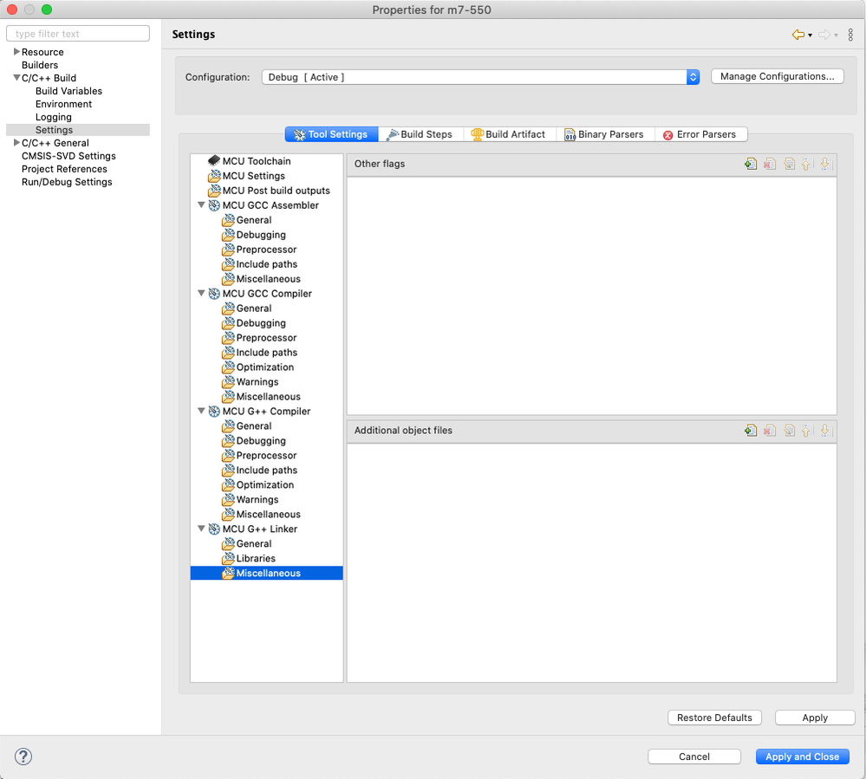
Task: Select Warnings under MCU GCC Compiler
Action: pos(257,381)
